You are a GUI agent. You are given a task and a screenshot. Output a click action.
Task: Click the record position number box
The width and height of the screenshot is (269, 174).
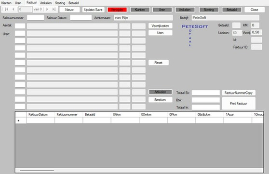(x=25, y=9)
